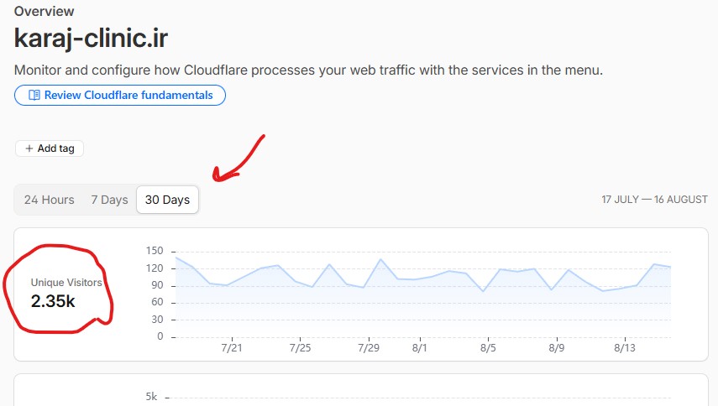Click the Overview breadcrumb label

(44, 11)
